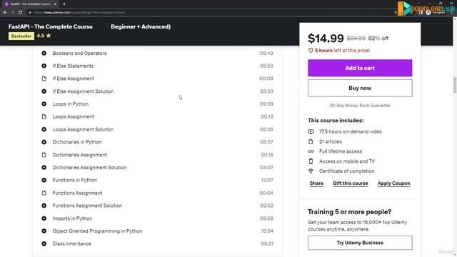Click the Loops in Python lecture title
The image size is (457, 257).
(x=71, y=104)
